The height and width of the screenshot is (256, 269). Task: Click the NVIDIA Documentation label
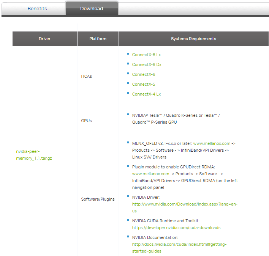(x=155, y=237)
